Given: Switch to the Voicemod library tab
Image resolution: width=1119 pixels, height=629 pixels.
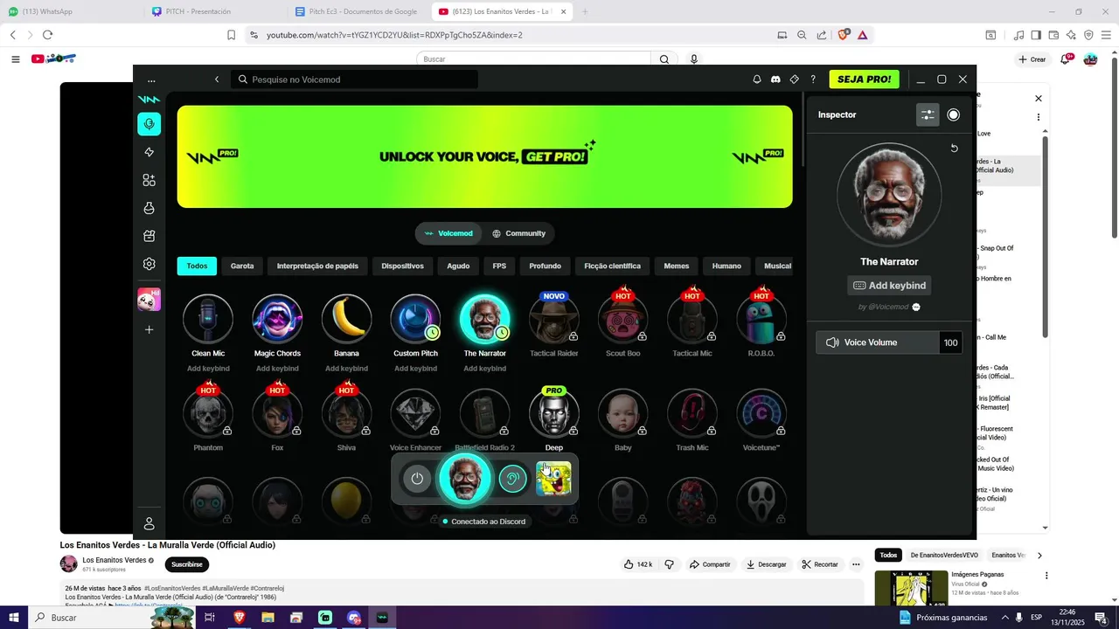Looking at the screenshot, I should [448, 233].
